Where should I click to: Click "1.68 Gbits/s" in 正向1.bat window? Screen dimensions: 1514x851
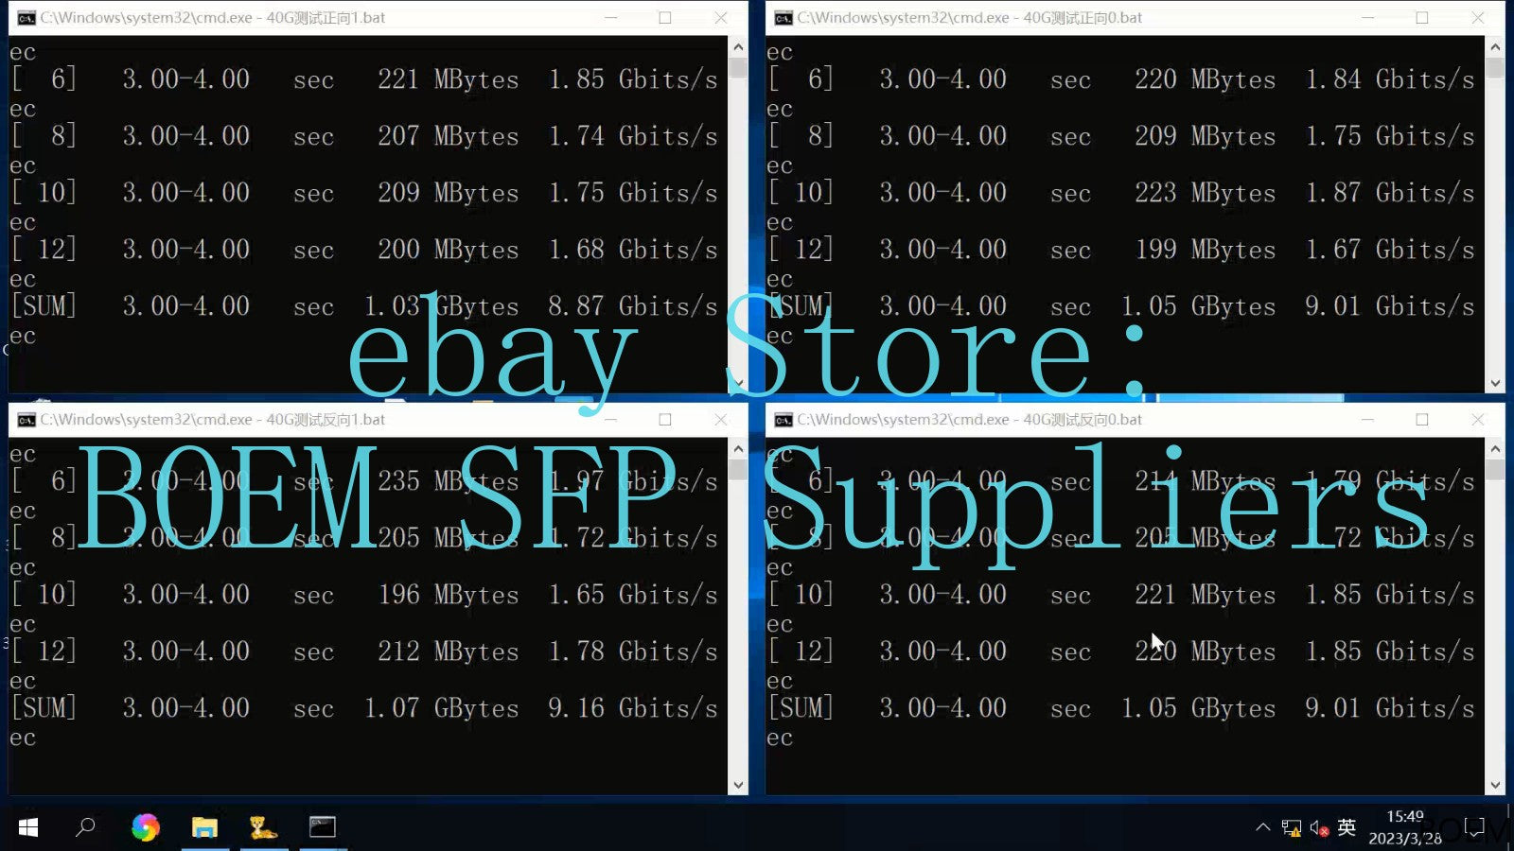coord(633,250)
